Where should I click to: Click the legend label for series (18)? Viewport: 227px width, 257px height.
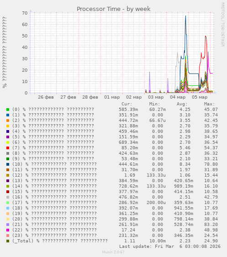pyautogui.click(x=54, y=208)
